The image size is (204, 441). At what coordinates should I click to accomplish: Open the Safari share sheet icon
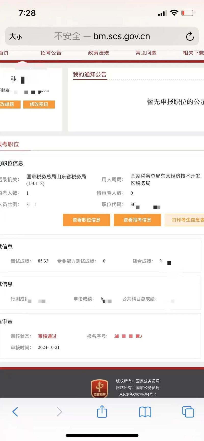point(102,411)
